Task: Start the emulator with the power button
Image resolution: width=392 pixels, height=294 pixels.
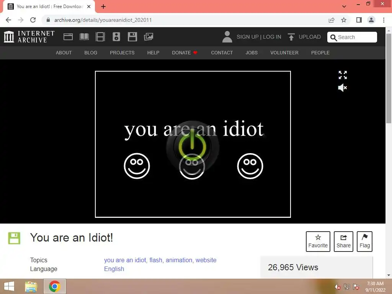Action: pos(193,147)
